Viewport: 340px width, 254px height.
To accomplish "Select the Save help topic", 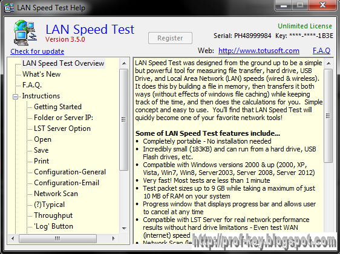I will tap(41, 150).
